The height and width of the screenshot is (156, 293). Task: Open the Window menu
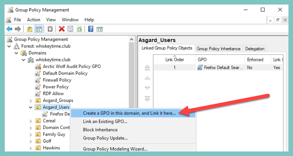(70, 20)
